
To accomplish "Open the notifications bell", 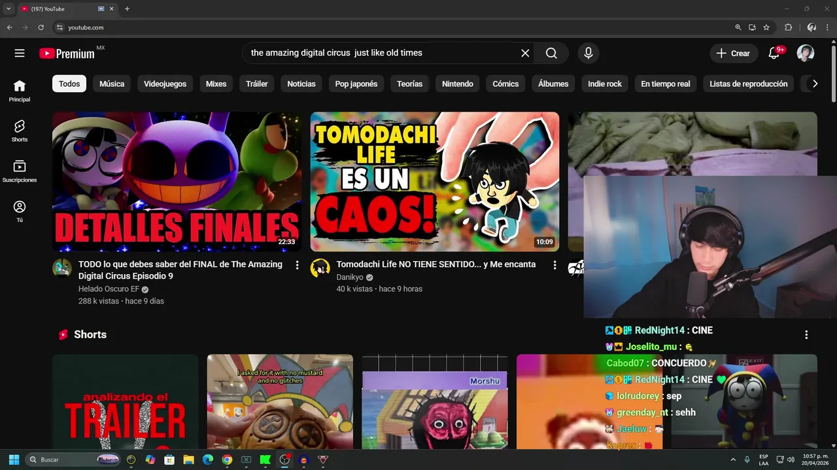I will 774,54.
